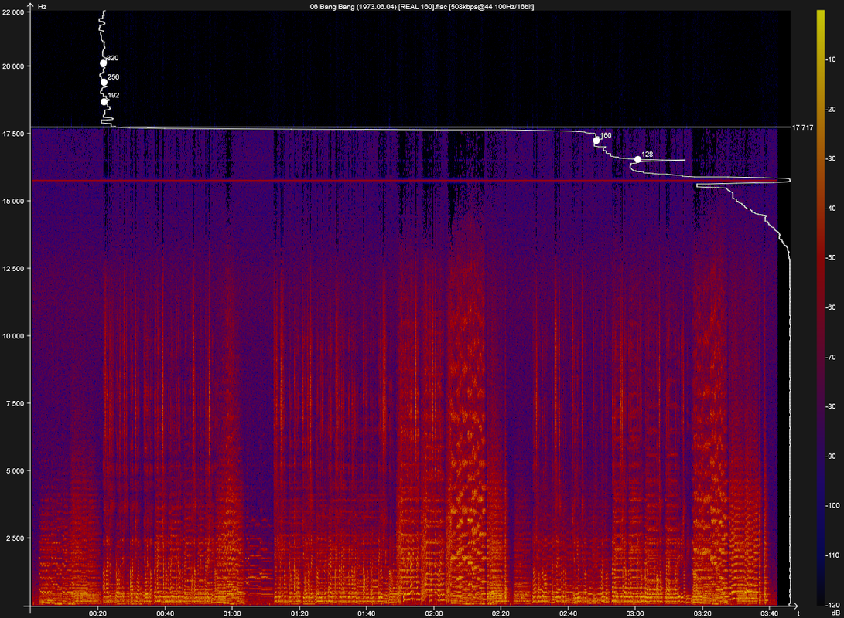Click the '17 500' frequency axis label

(13, 134)
